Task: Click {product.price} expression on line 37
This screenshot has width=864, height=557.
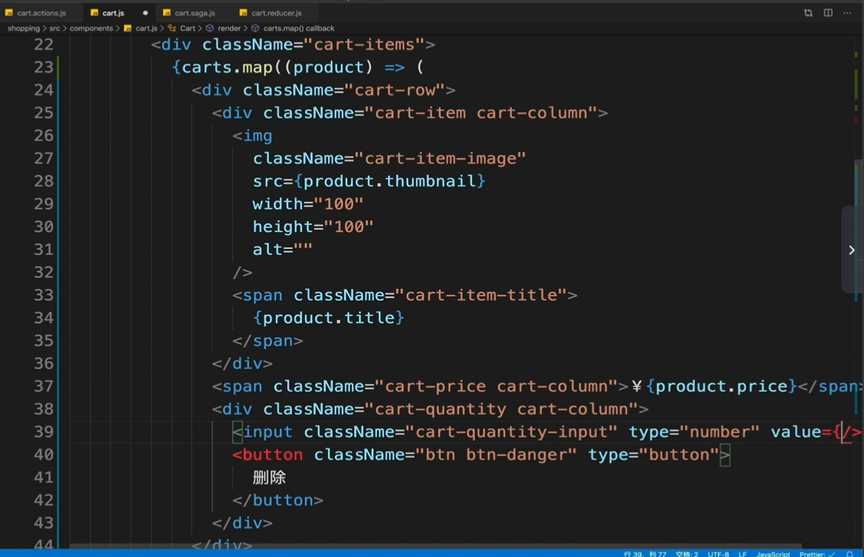Action: click(722, 386)
